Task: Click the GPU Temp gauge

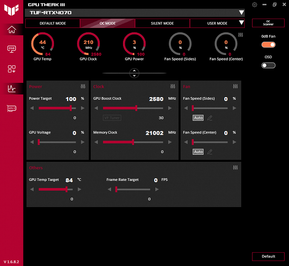Action: [x=42, y=44]
